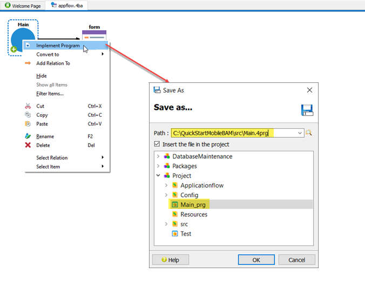Click the scissors Cut icon
365x281 pixels.
[28, 106]
